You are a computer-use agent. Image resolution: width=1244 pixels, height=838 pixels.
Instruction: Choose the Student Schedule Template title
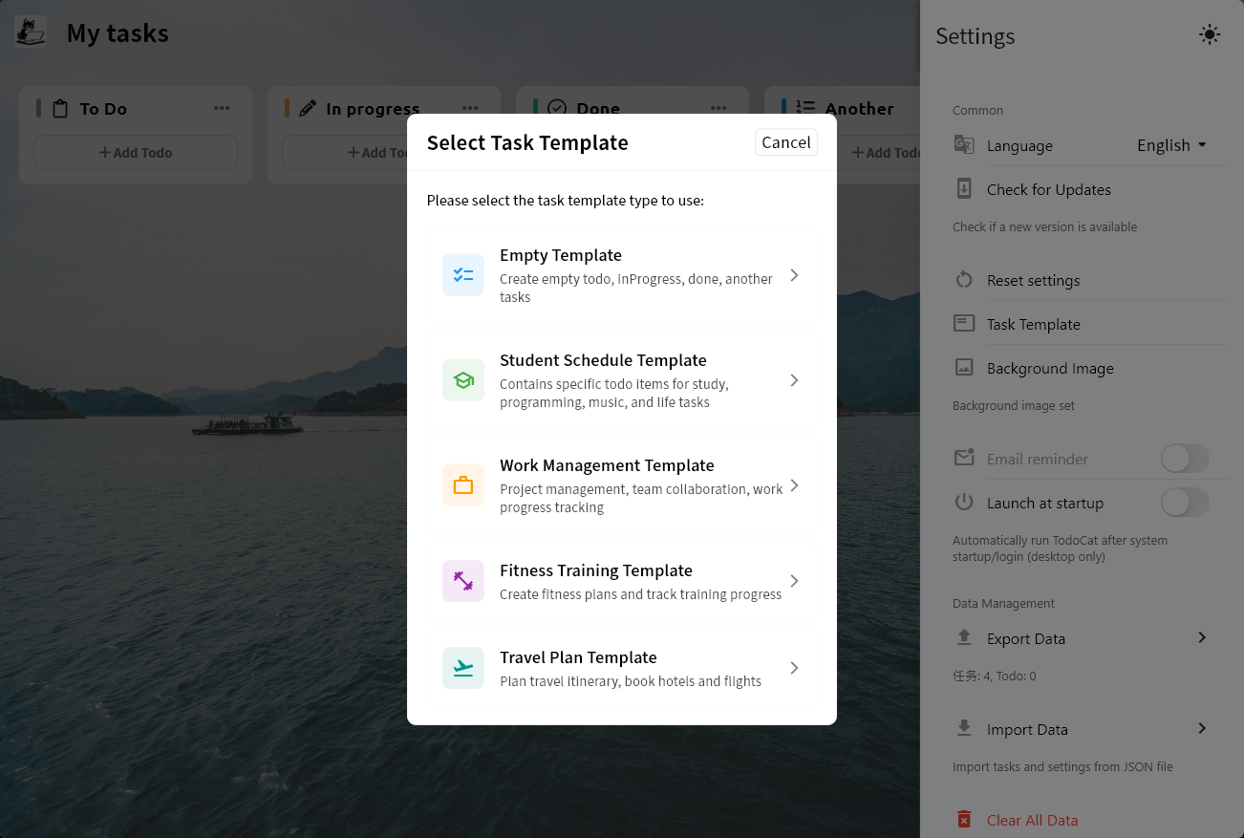603,360
